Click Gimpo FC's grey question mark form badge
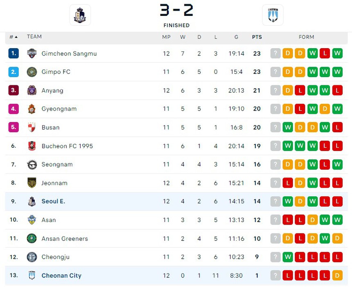The width and height of the screenshot is (352, 287). pyautogui.click(x=275, y=72)
